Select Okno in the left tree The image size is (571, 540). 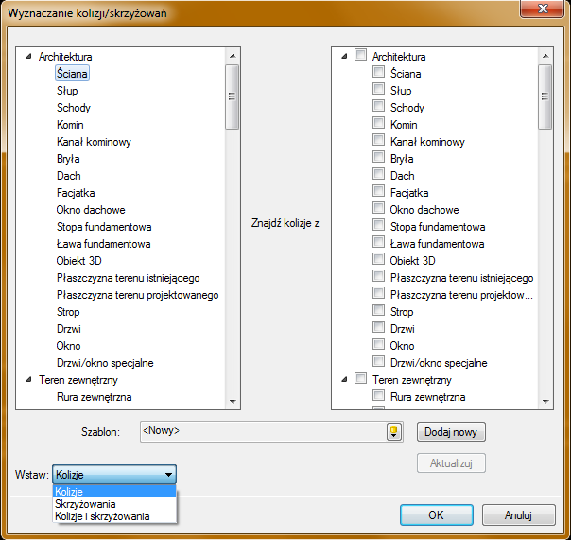point(68,346)
